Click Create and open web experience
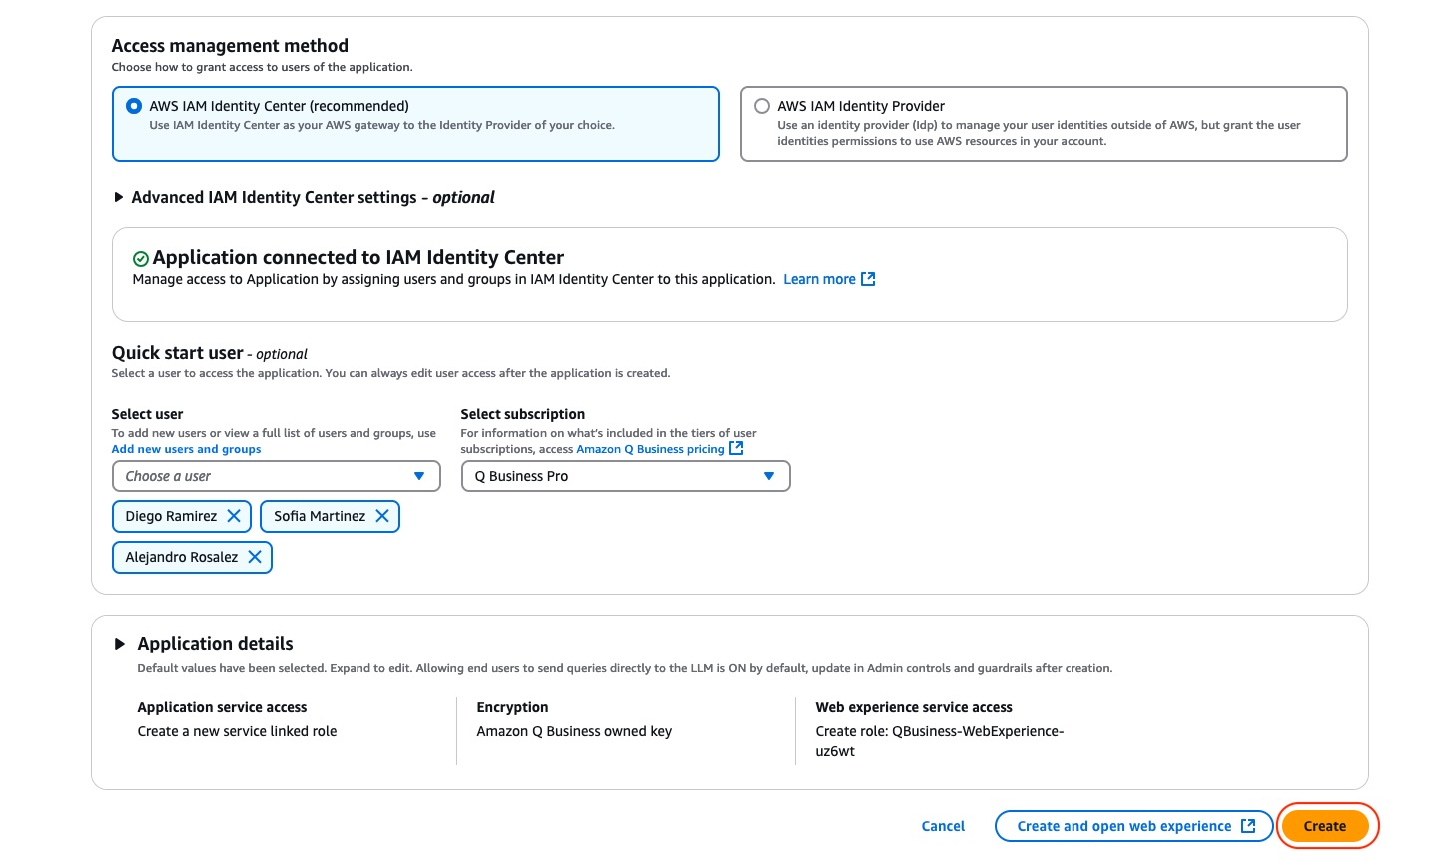The image size is (1431, 868). (1123, 826)
